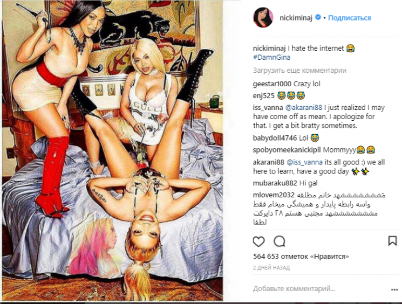
Task: Open the #DamnGina hashtag
Action: coord(271,57)
